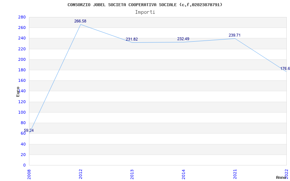
Task: Click the 232.49 data label
Action: click(x=183, y=39)
